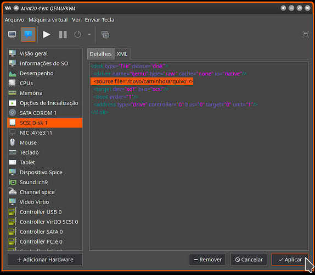Select the Tablet device
The width and height of the screenshot is (315, 275).
pyautogui.click(x=45, y=162)
